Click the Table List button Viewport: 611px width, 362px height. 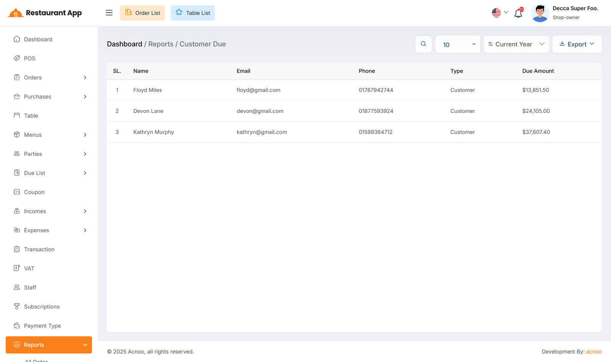(x=193, y=13)
